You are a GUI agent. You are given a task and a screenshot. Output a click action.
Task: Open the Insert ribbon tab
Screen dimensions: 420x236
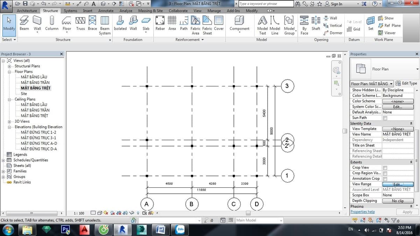(x=88, y=11)
